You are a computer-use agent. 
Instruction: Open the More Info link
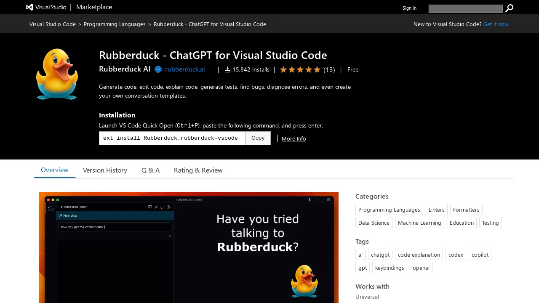294,138
